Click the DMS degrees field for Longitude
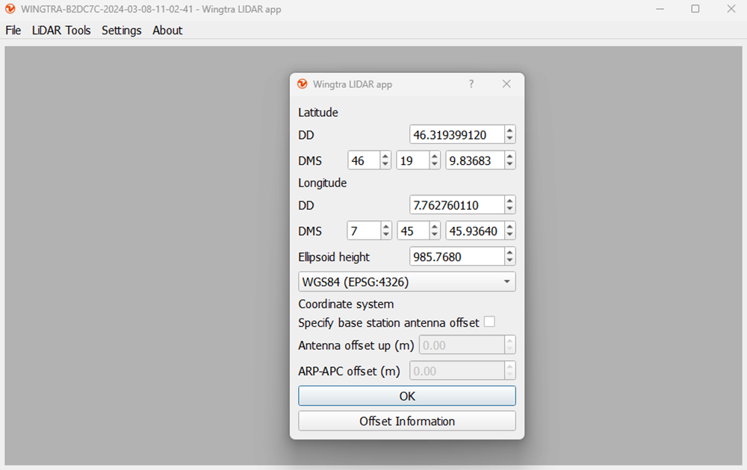747x470 pixels. click(x=364, y=230)
